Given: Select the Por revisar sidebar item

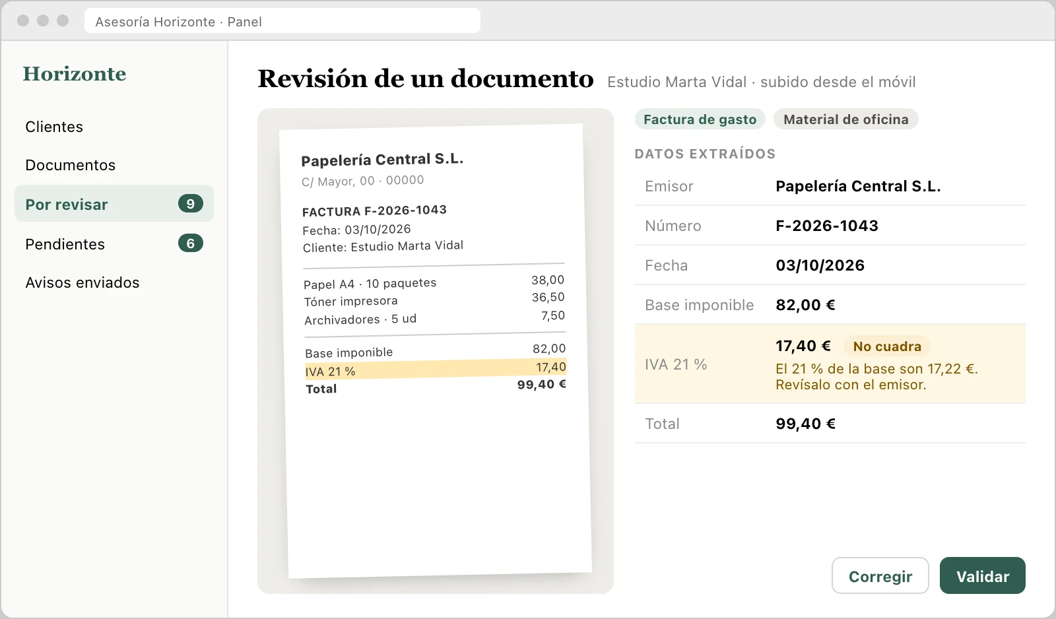Looking at the screenshot, I should tap(114, 204).
